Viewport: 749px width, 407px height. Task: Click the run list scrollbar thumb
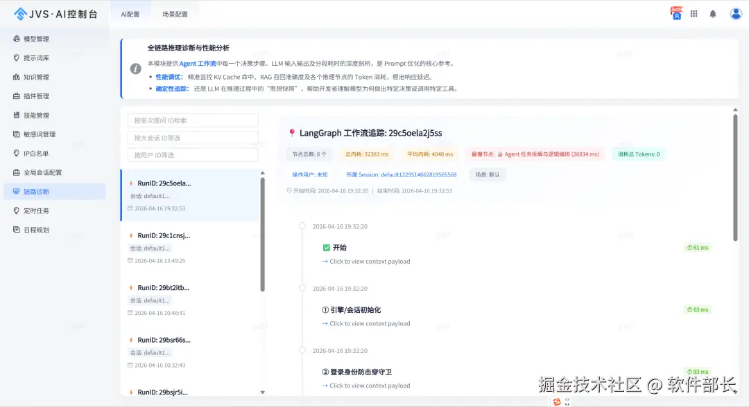pos(262,234)
